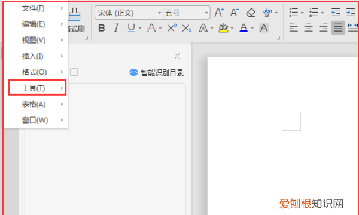This screenshot has width=359, height=215.
Task: Increase paragraph indent
Action: [351, 13]
